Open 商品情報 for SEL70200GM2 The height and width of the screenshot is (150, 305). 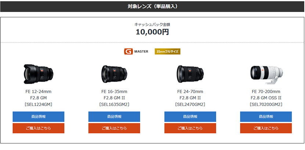click(266, 117)
